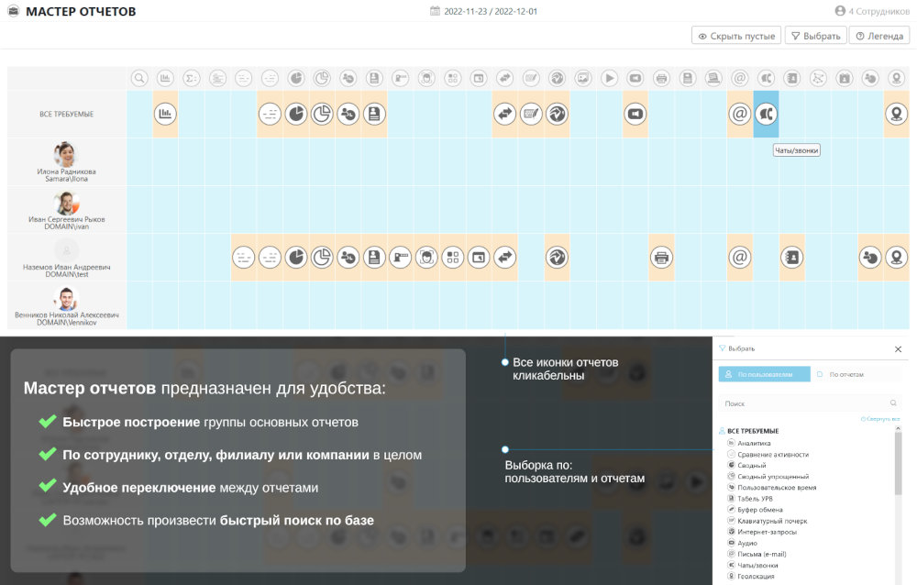917x585 pixels.
Task: Click the e-mail @ icon in Наземов's row
Action: (740, 258)
